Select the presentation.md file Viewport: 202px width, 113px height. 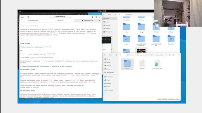157,64
